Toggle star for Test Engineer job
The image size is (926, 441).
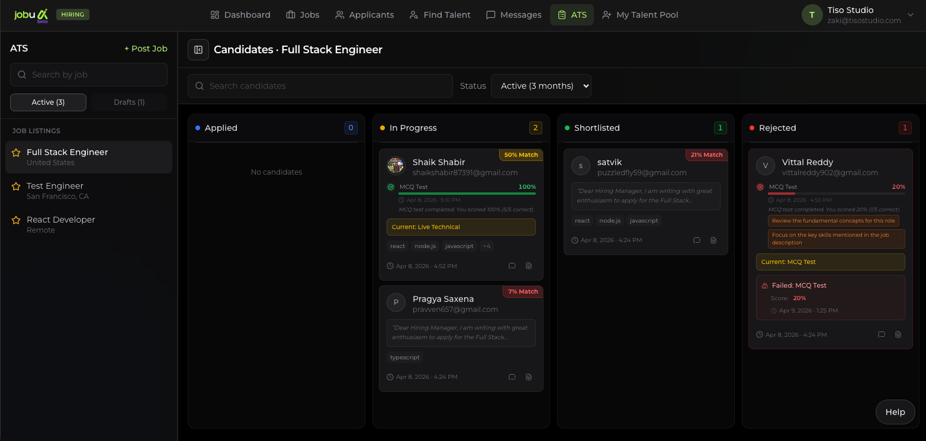[x=16, y=186]
